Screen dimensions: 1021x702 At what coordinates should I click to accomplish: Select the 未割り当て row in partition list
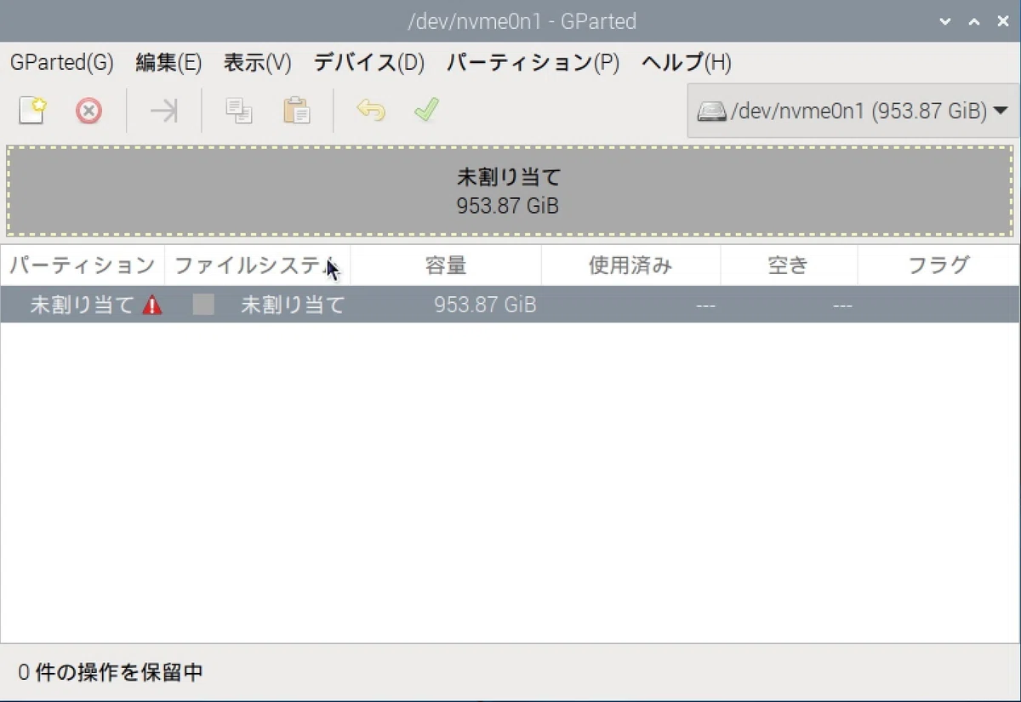click(x=510, y=305)
